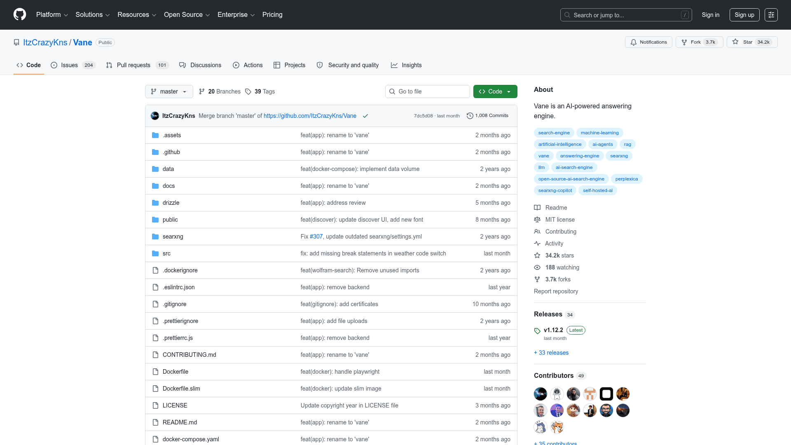
Task: Open the master branch selector
Action: click(169, 91)
